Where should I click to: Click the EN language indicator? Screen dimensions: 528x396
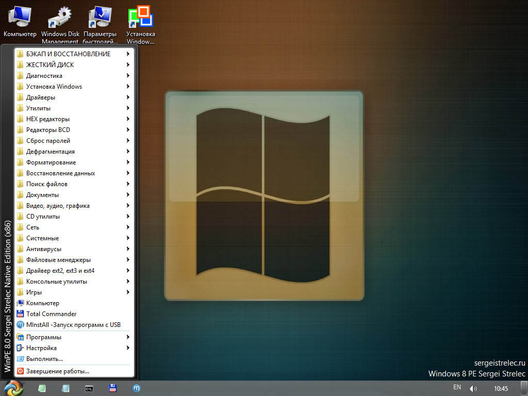pos(457,387)
